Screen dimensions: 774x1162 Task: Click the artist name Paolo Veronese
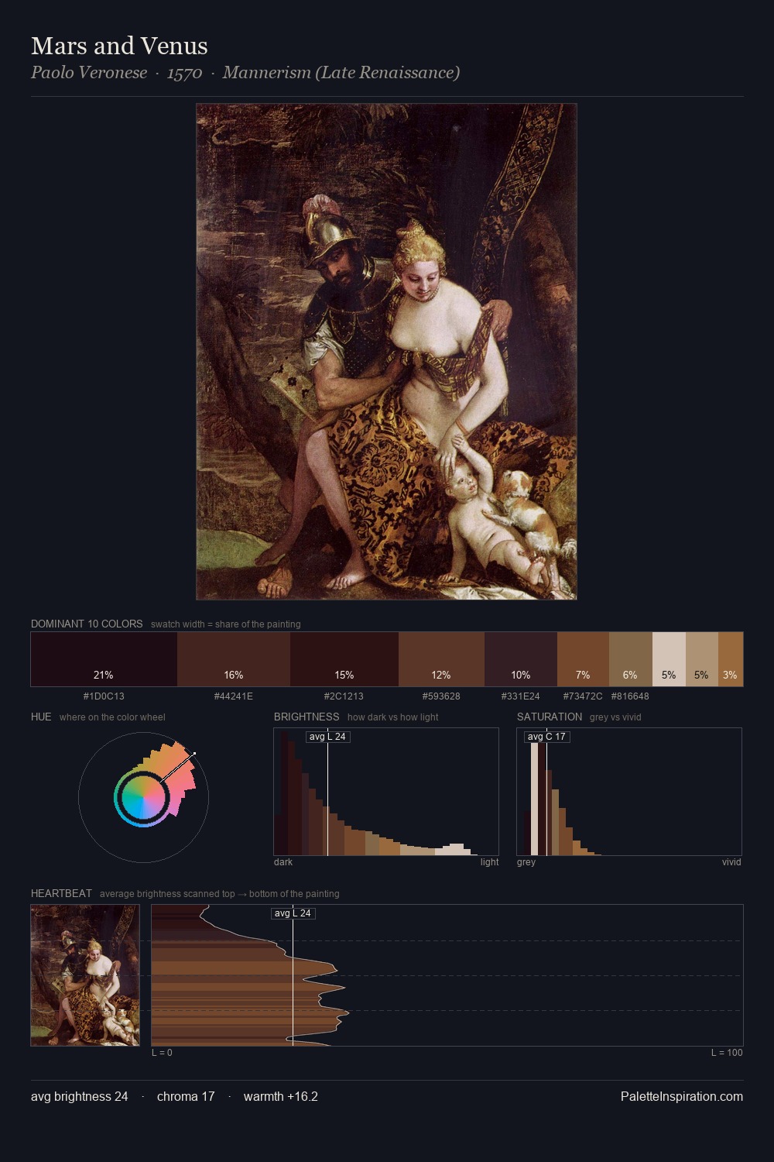point(89,73)
